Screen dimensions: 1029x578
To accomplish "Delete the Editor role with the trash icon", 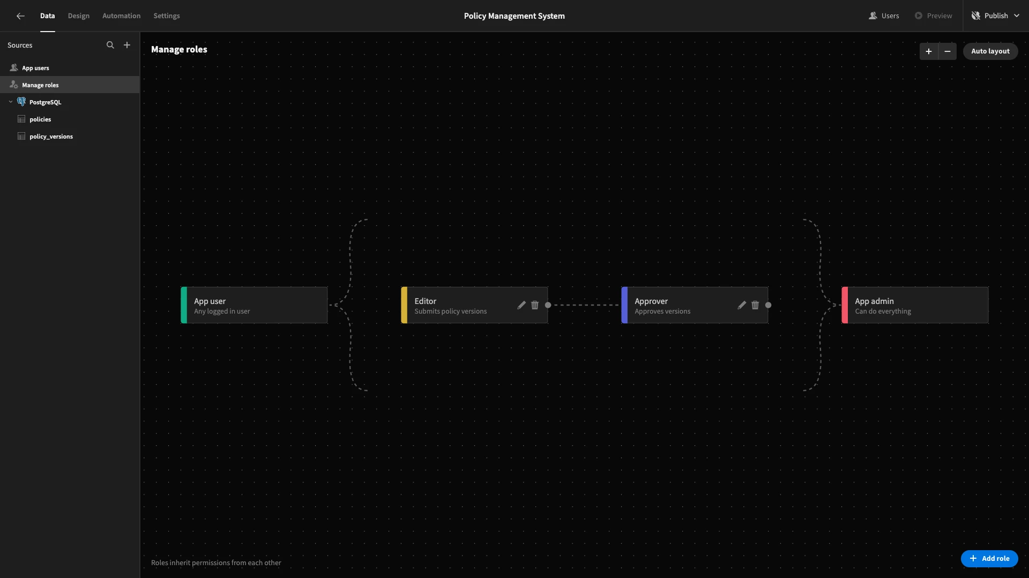I will pos(535,305).
